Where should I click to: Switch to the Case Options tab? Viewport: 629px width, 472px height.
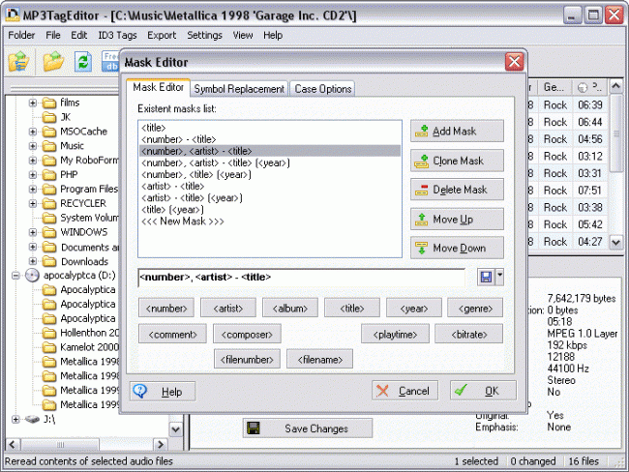tap(323, 89)
